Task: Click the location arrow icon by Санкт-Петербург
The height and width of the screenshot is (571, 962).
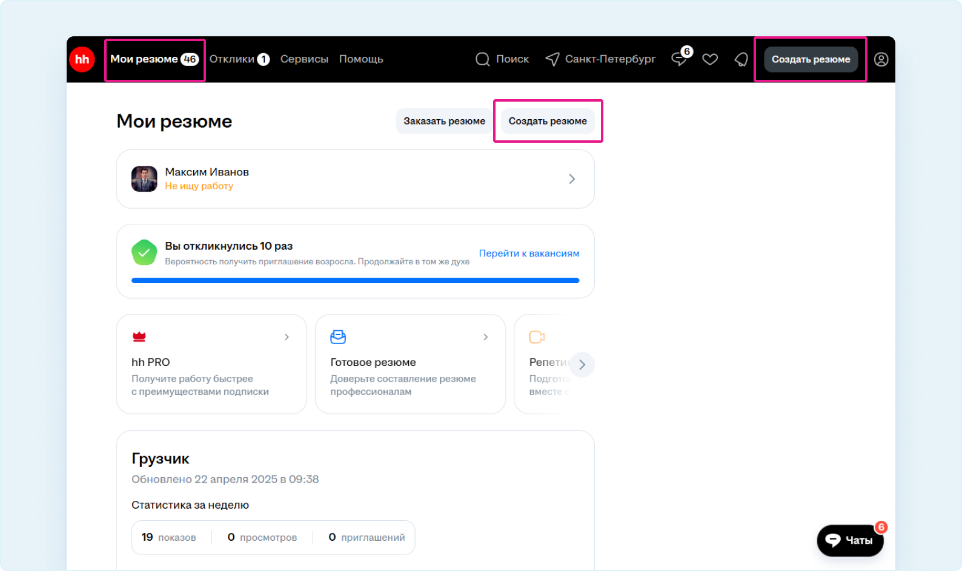Action: 552,59
